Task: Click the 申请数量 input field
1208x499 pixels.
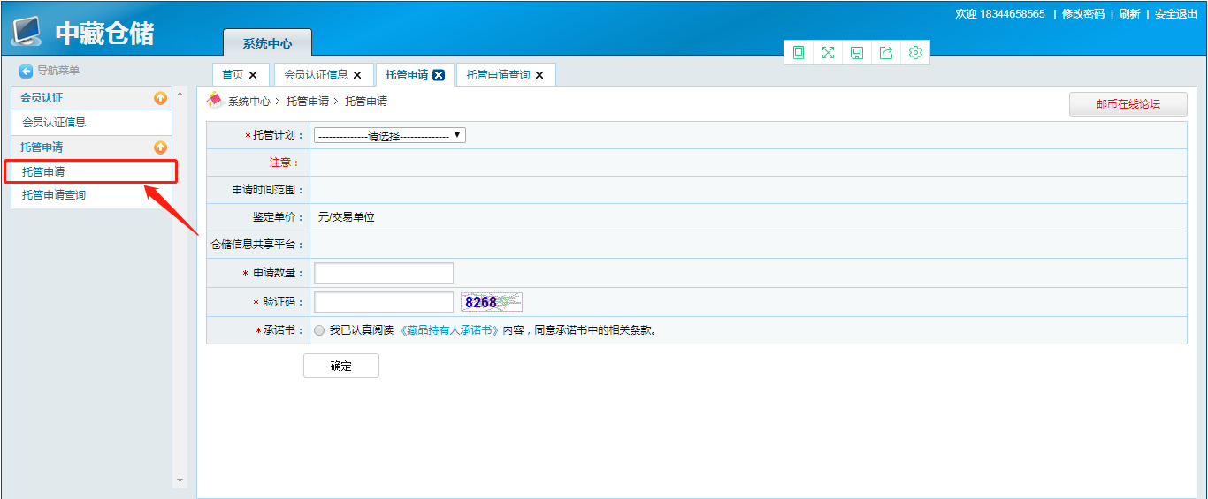Action: pos(384,273)
